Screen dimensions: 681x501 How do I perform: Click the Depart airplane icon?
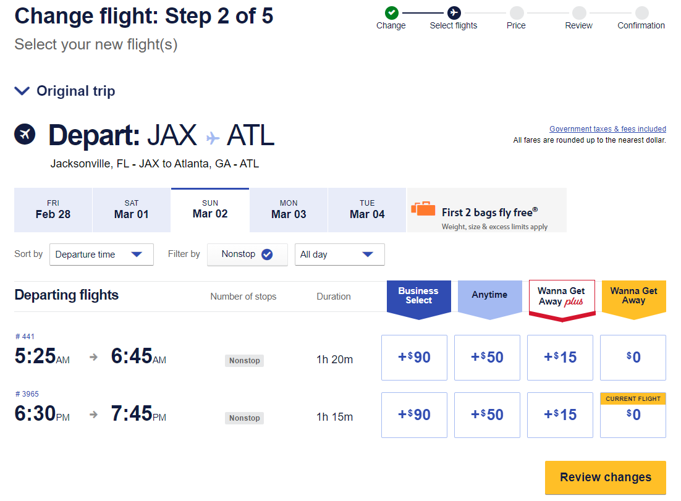pyautogui.click(x=25, y=134)
